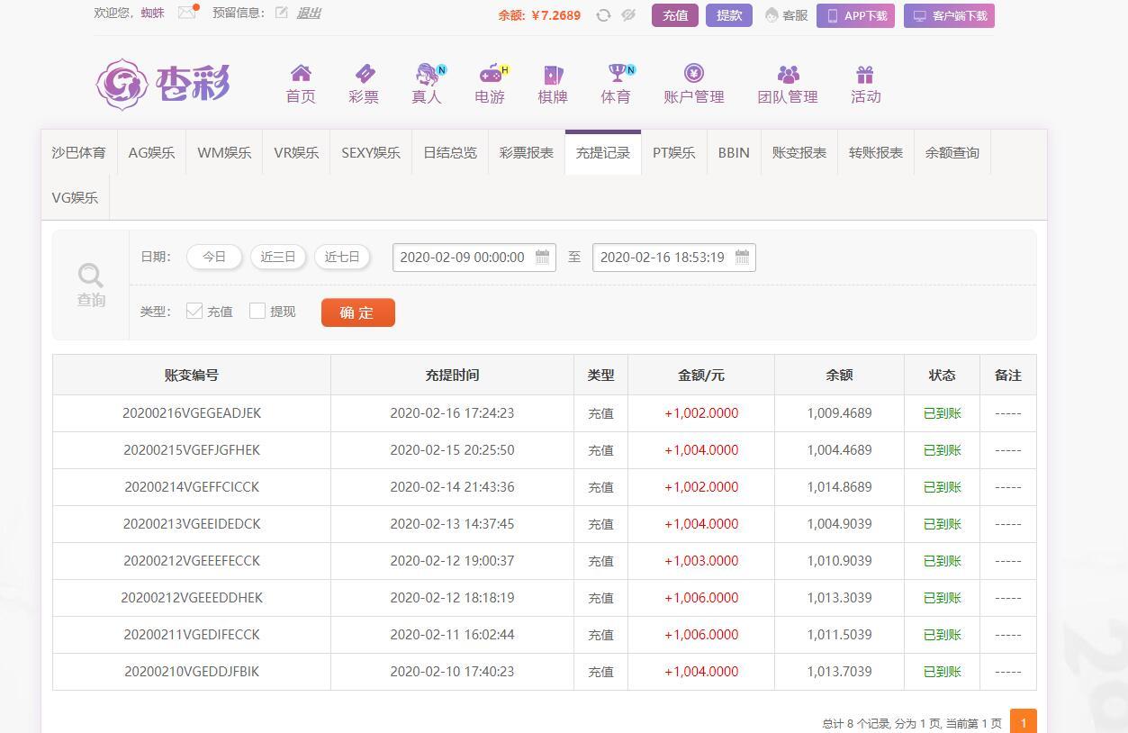Click start date field 2020-02-09 00:00:00

(x=474, y=258)
